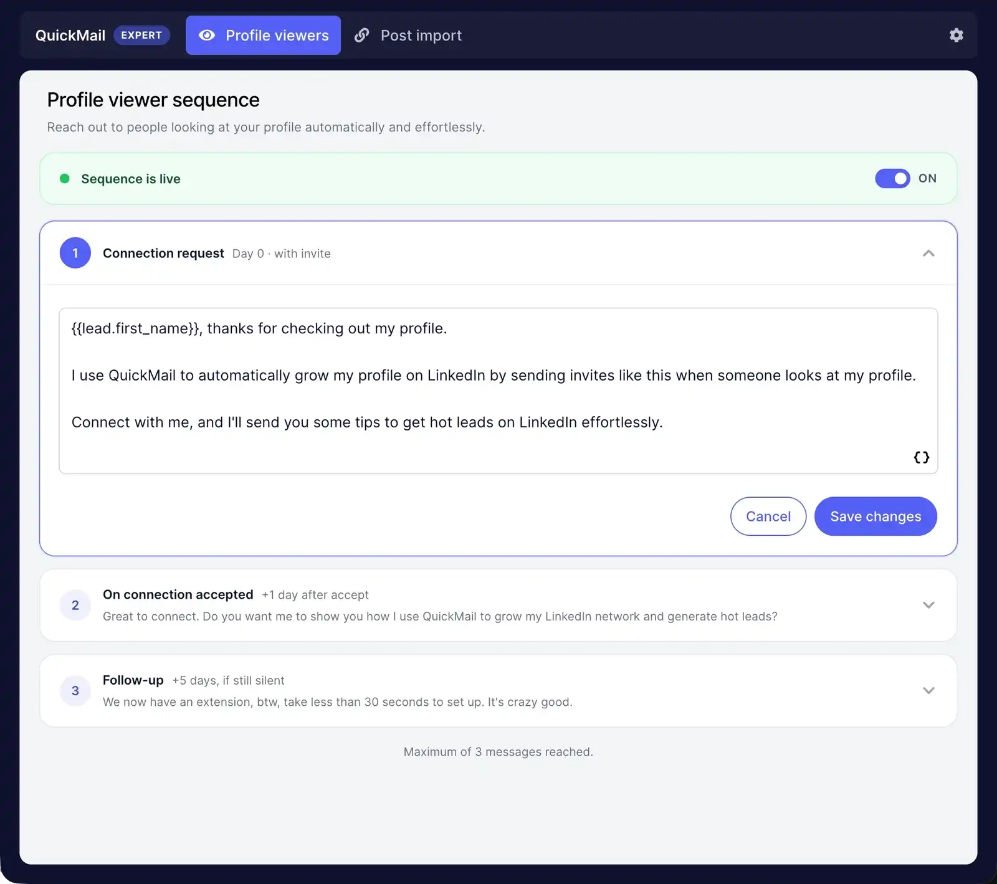Click the 'Sequence is live' text

(x=131, y=179)
